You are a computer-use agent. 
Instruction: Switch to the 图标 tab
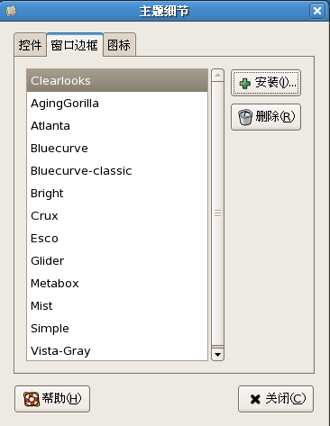119,45
